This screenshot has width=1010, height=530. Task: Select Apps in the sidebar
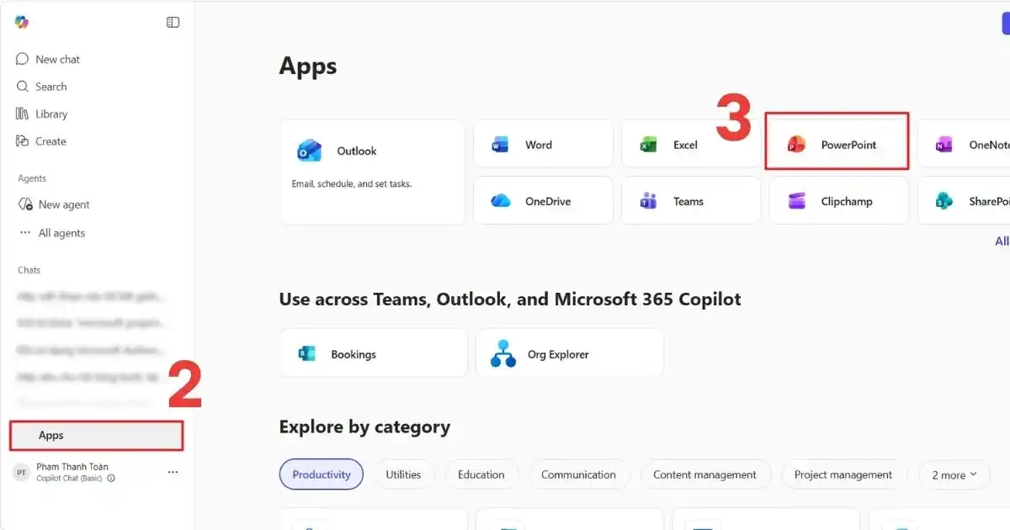[96, 436]
